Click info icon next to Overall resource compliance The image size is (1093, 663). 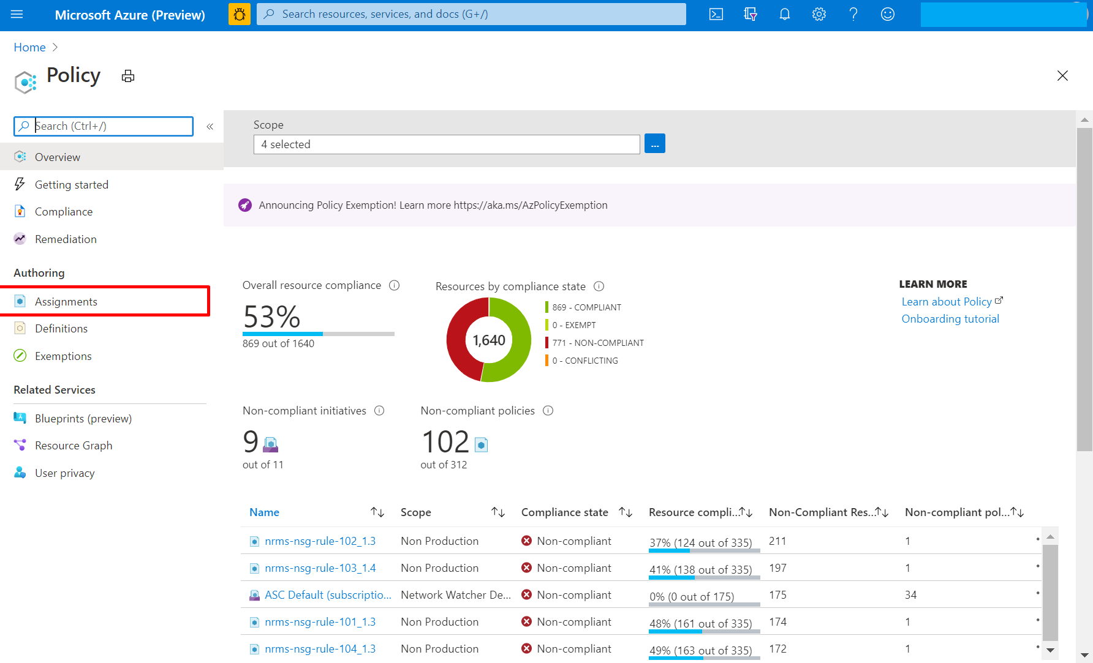395,285
